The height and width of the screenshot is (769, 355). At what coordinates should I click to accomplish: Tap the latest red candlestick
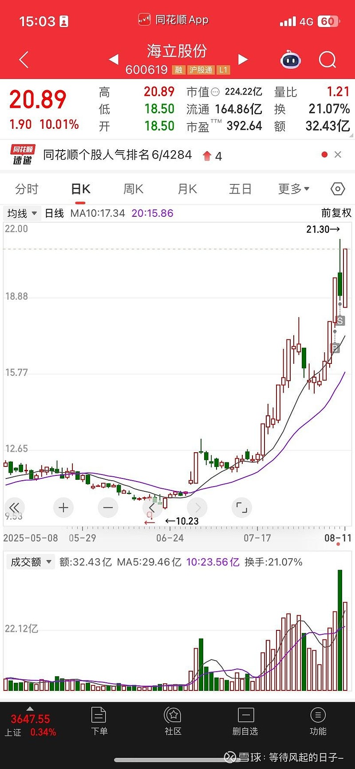point(345,278)
